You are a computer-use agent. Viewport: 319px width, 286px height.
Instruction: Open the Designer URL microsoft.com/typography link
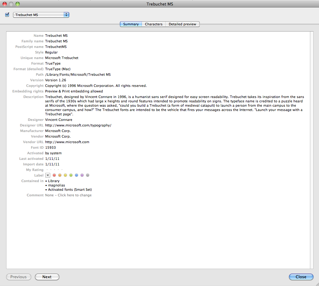[78, 126]
